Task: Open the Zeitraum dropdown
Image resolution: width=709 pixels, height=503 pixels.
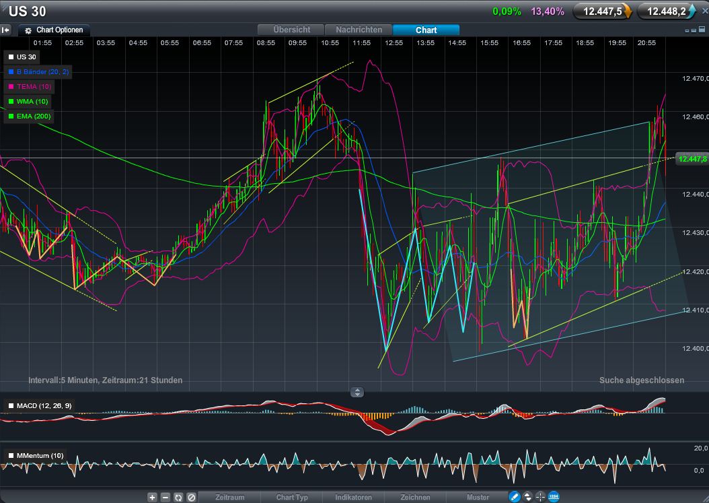Action: (x=229, y=497)
